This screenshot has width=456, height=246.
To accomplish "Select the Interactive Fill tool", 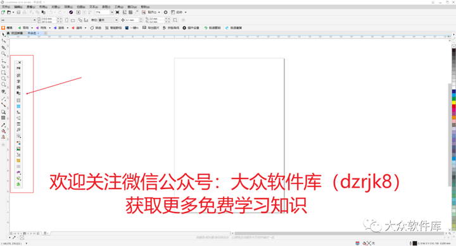I will point(4,131).
